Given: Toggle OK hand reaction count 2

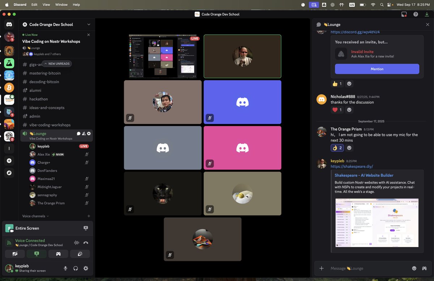Looking at the screenshot, I should tap(337, 148).
